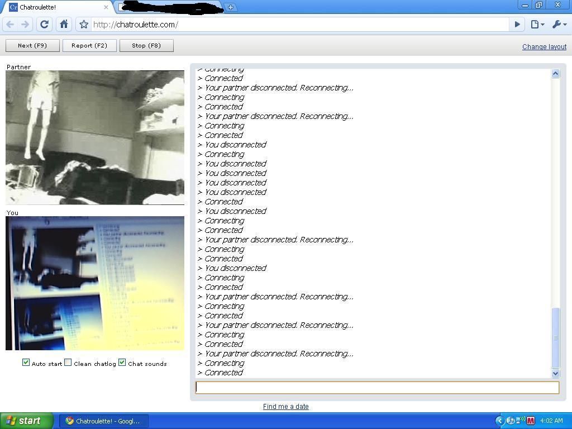Go forward with the browser forward arrow

click(25, 25)
